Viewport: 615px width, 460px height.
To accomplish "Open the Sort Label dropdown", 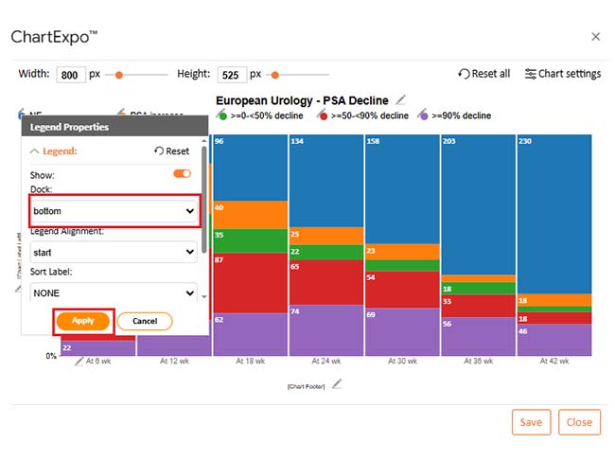I will (x=113, y=293).
